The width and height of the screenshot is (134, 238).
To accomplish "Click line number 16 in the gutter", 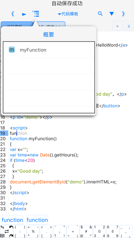I will (x=3, y=117).
